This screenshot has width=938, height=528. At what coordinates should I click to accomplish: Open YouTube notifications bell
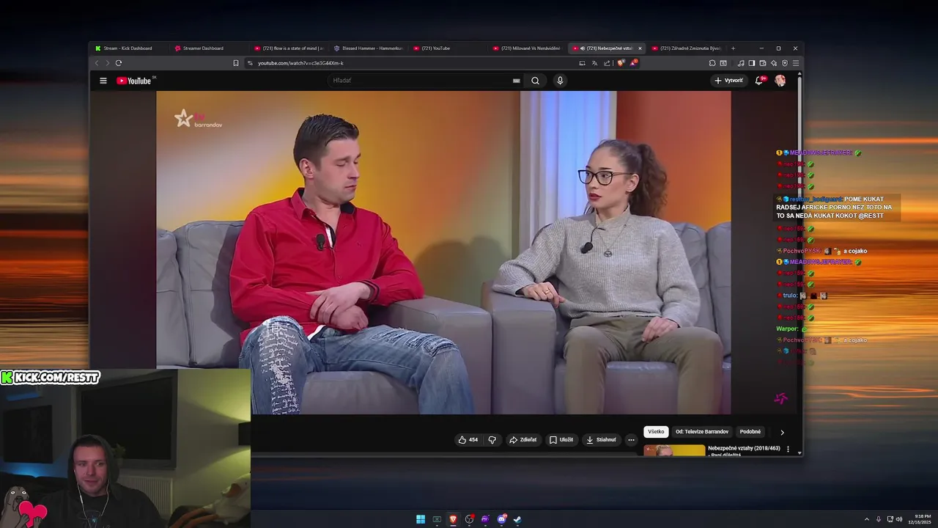760,81
